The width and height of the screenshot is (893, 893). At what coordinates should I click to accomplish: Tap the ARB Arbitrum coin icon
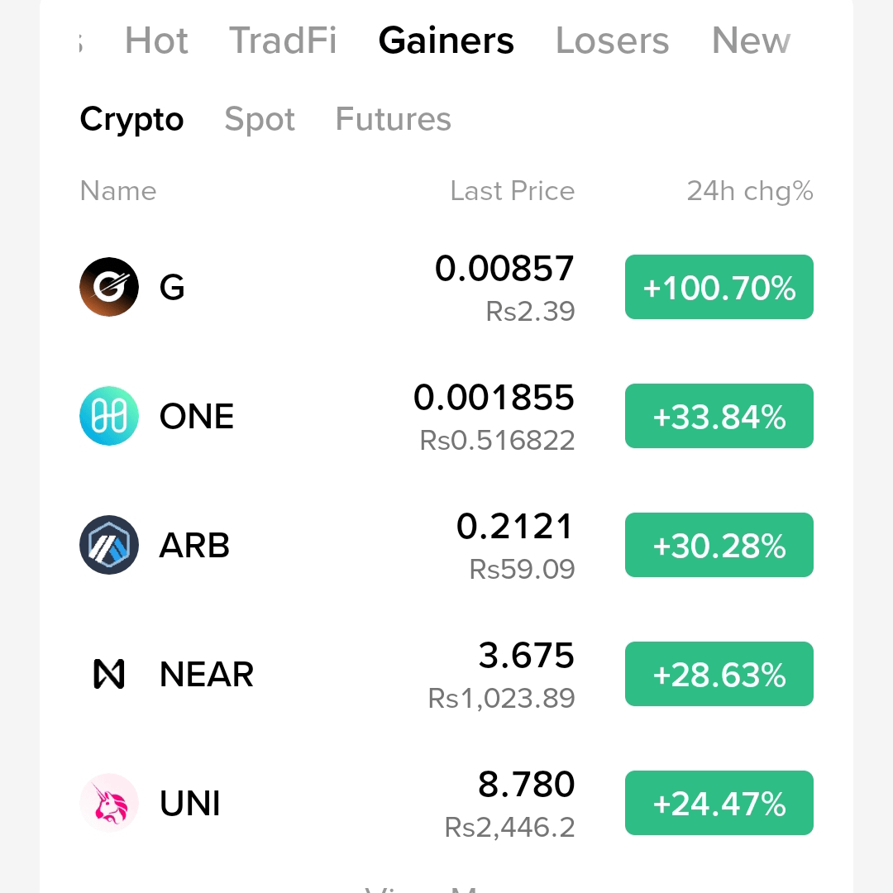109,545
